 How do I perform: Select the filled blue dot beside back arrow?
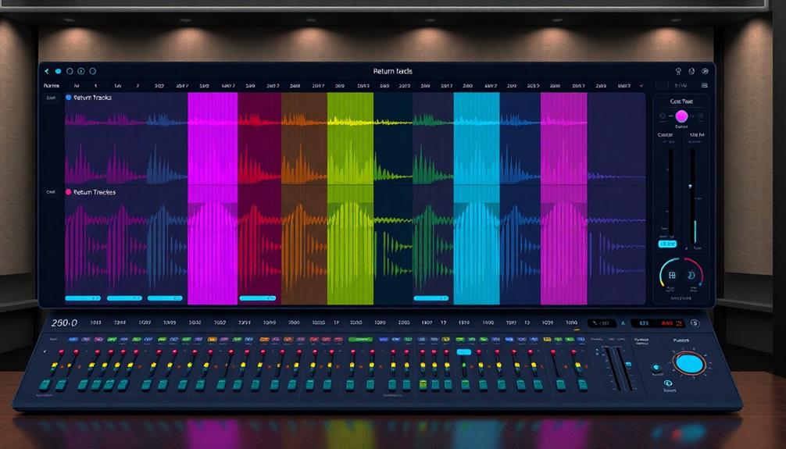click(58, 71)
